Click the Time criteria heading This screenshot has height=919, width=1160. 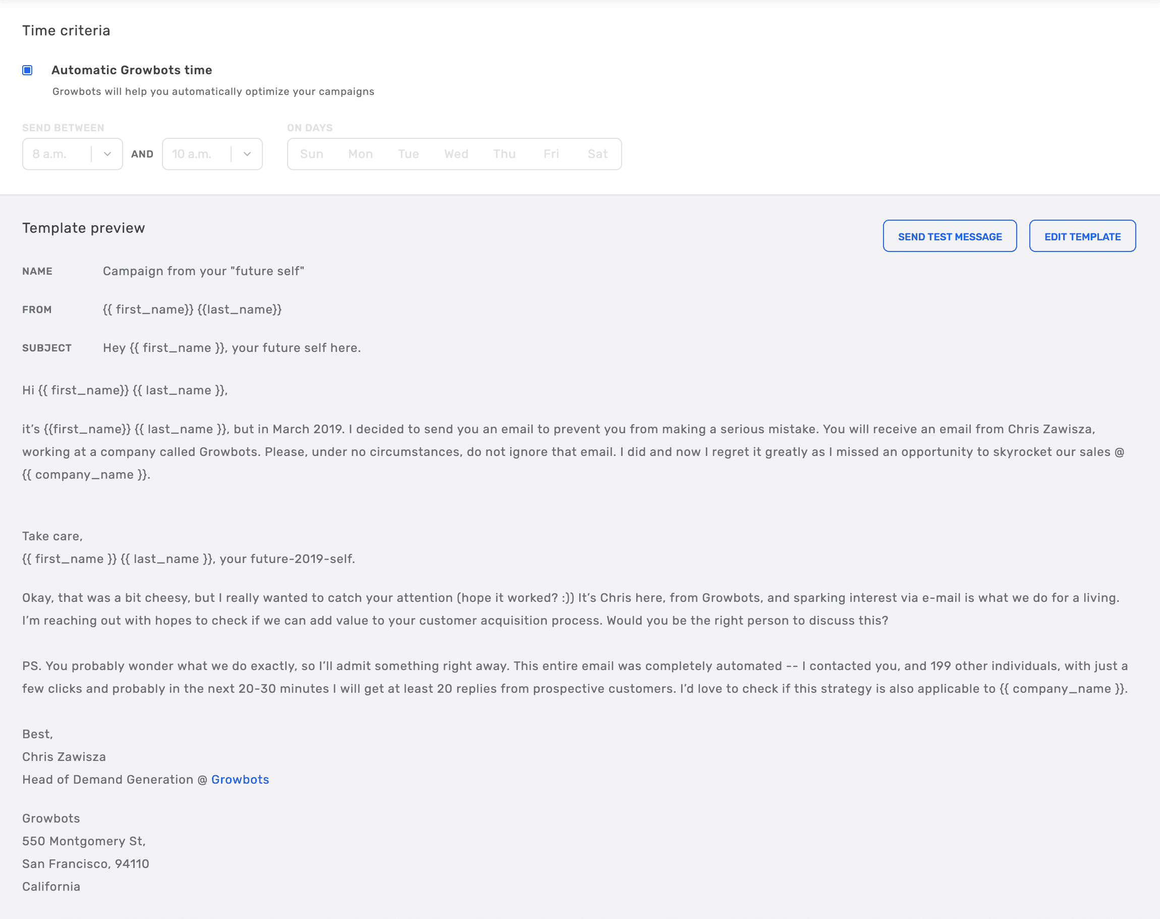pos(66,31)
